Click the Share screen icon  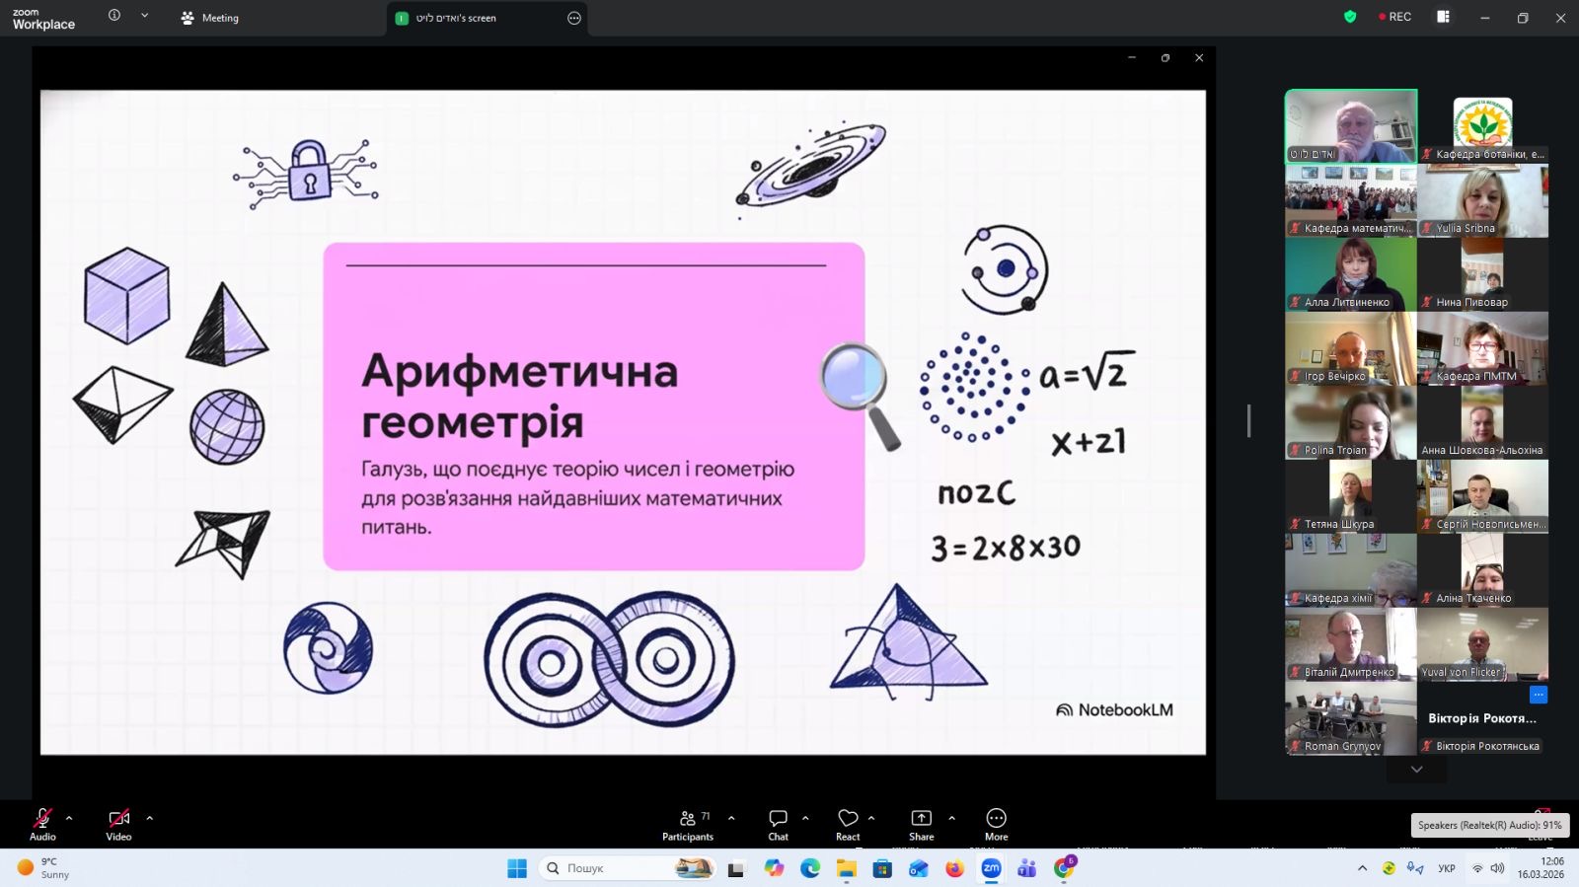click(x=921, y=825)
